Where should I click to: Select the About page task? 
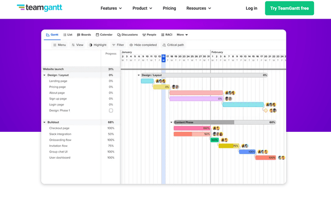(57, 93)
